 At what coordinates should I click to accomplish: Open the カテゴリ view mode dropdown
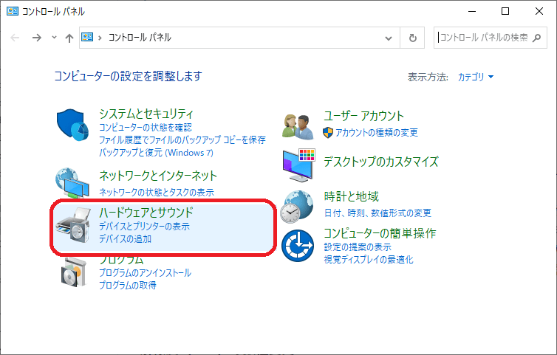click(x=476, y=77)
